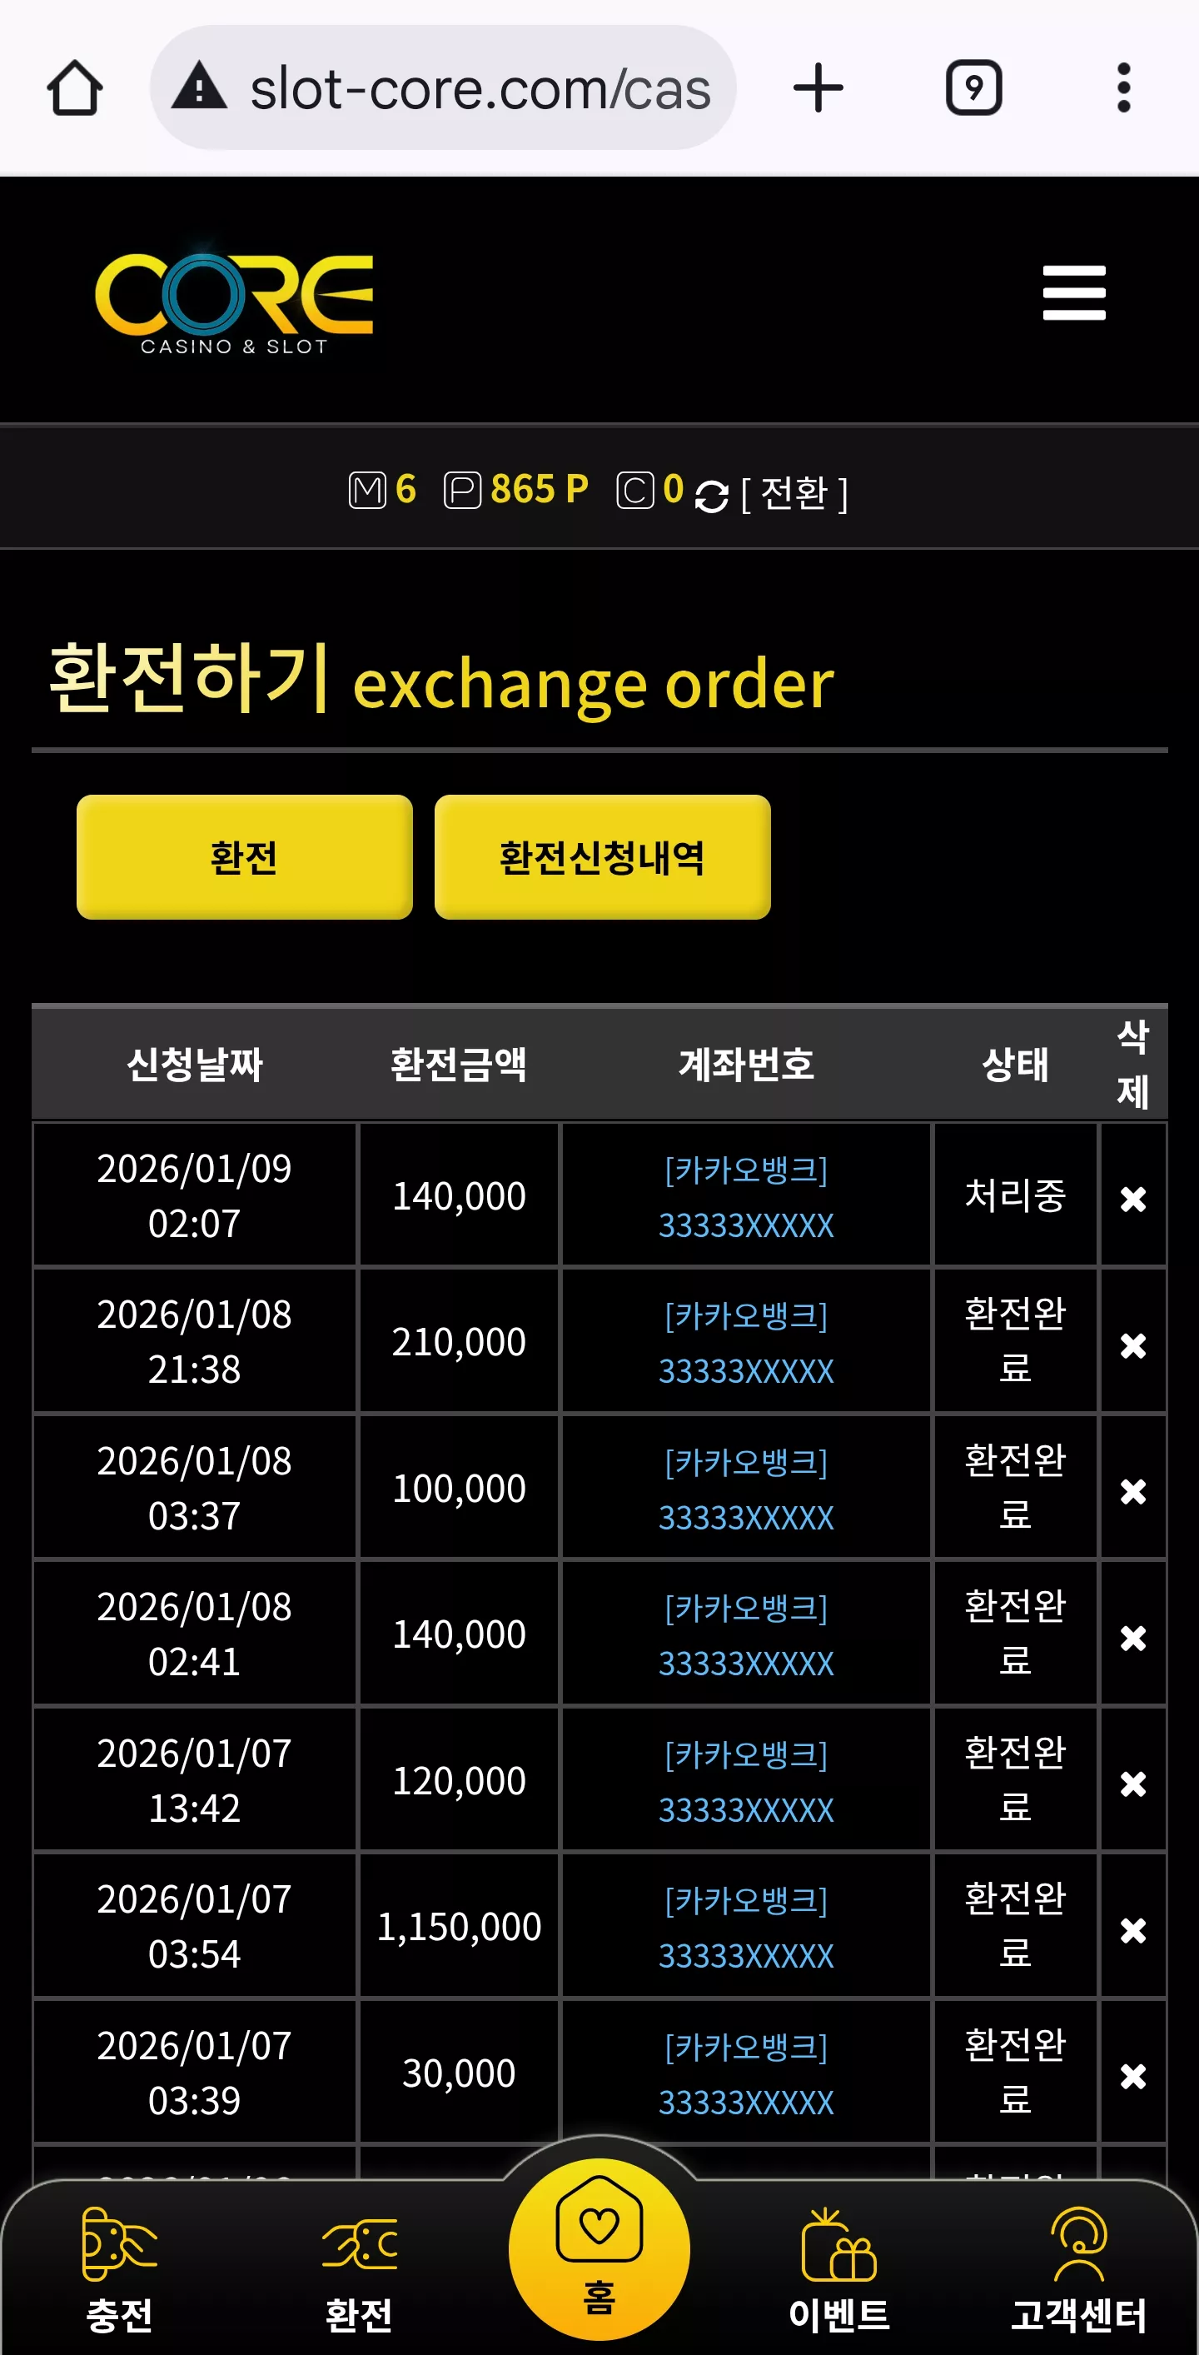
Task: Switch to the 환전신청내역 history tab
Action: click(602, 856)
